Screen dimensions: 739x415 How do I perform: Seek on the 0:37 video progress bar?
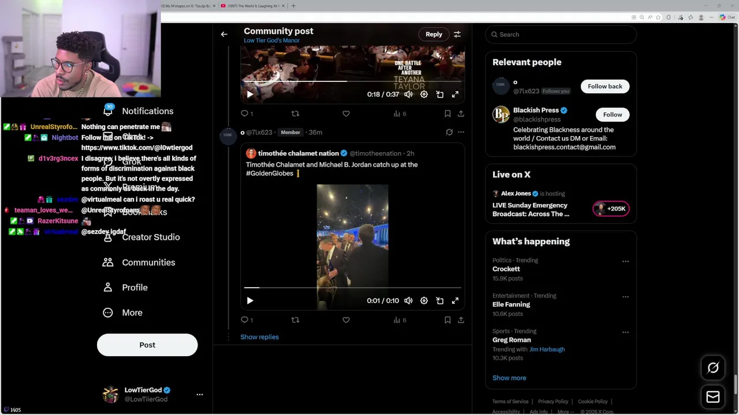tap(352, 81)
